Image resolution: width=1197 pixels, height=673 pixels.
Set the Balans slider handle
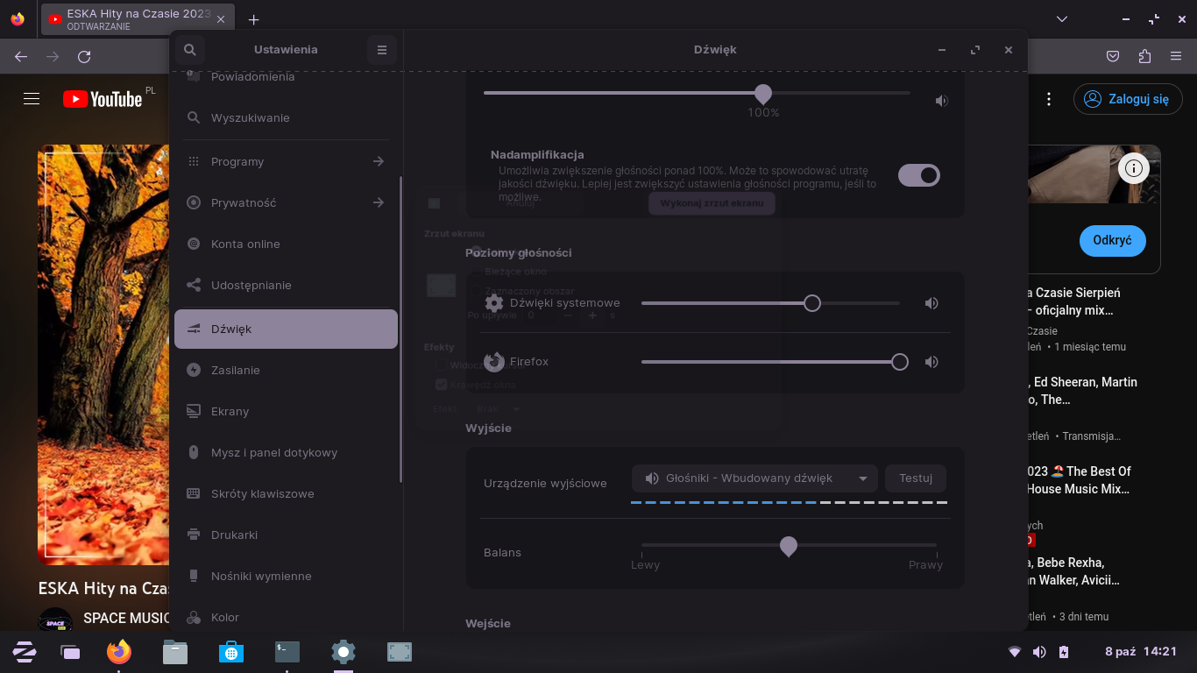[789, 546]
